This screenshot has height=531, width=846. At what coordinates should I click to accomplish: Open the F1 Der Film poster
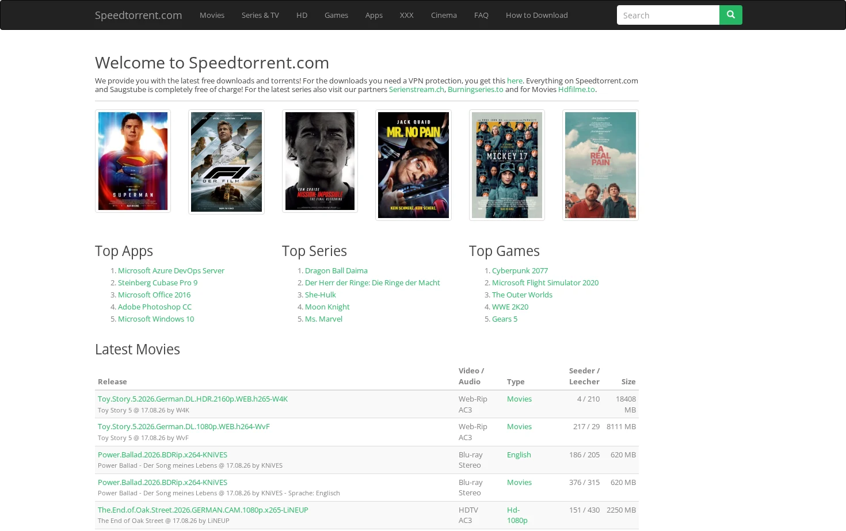[x=226, y=162]
